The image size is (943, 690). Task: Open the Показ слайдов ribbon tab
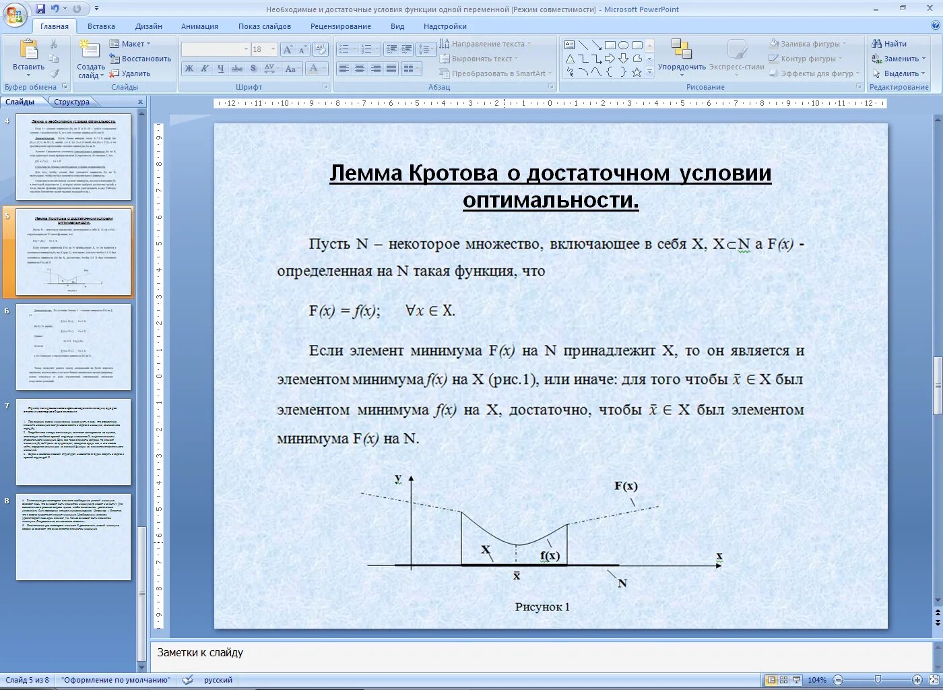(x=265, y=26)
